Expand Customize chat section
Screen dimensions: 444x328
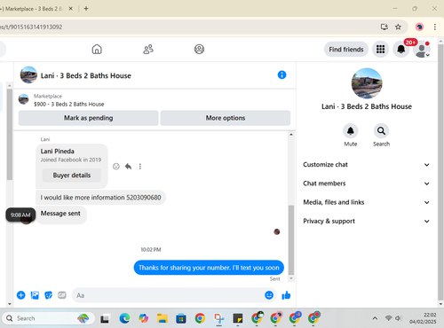tap(366, 165)
